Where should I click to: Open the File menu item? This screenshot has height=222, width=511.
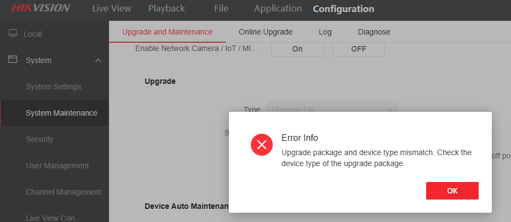[x=221, y=9]
